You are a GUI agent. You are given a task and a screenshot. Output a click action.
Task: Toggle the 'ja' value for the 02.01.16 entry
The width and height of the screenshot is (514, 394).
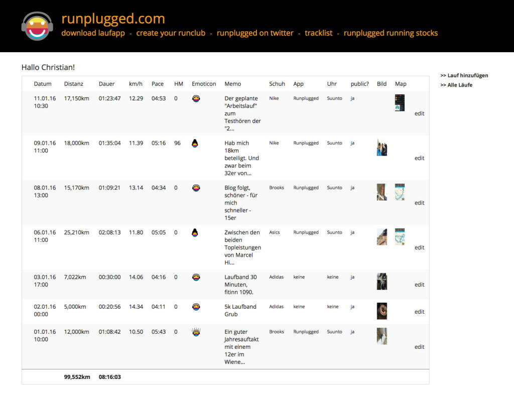(352, 306)
